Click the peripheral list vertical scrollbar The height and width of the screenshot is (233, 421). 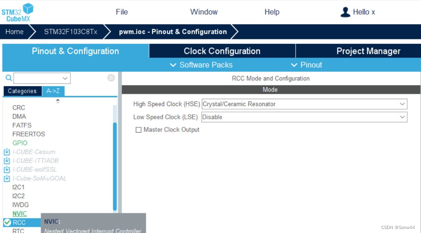pyautogui.click(x=114, y=167)
